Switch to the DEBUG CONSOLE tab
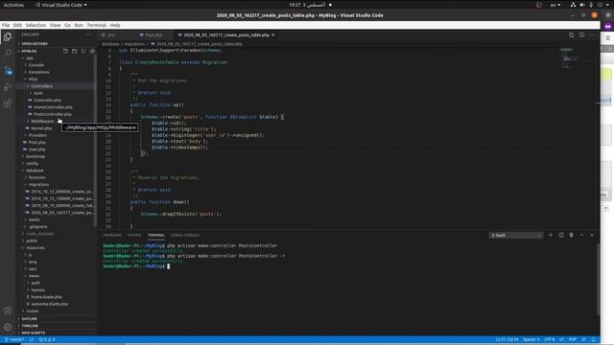This screenshot has height=345, width=614. pyautogui.click(x=185, y=235)
